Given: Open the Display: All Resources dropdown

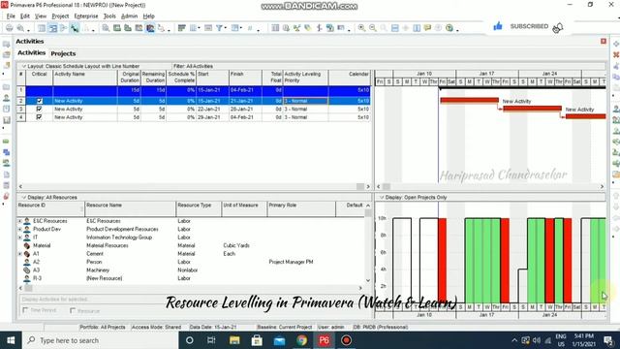Looking at the screenshot, I should (24, 197).
